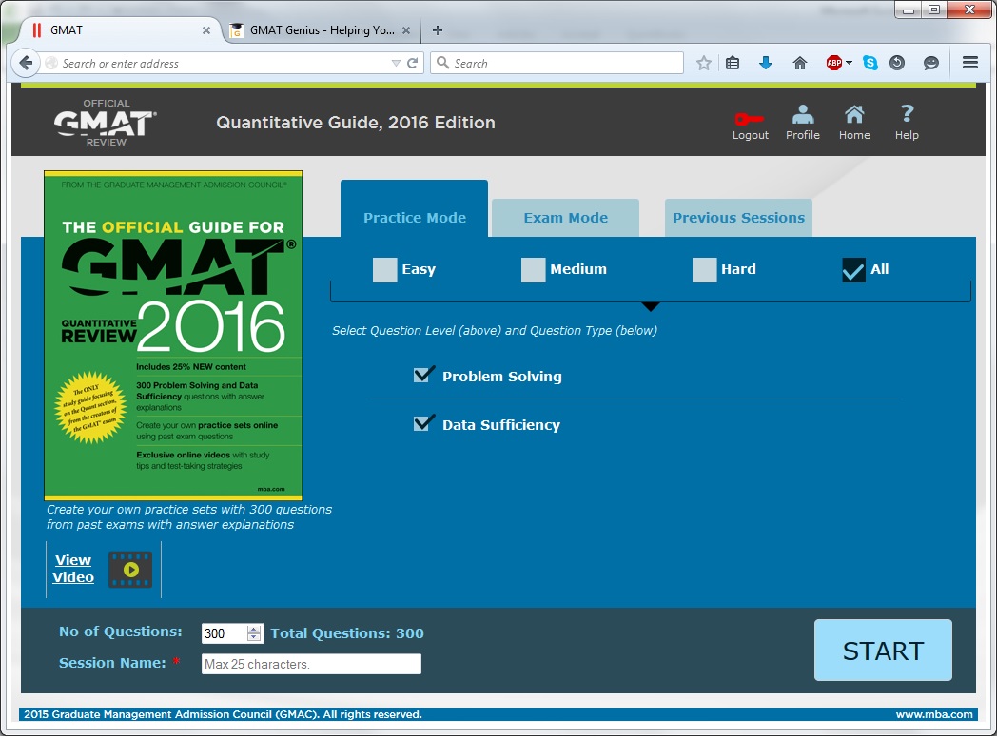This screenshot has height=739, width=997.
Task: Click the browser menu list icon next to bookmarks
Action: 732,63
